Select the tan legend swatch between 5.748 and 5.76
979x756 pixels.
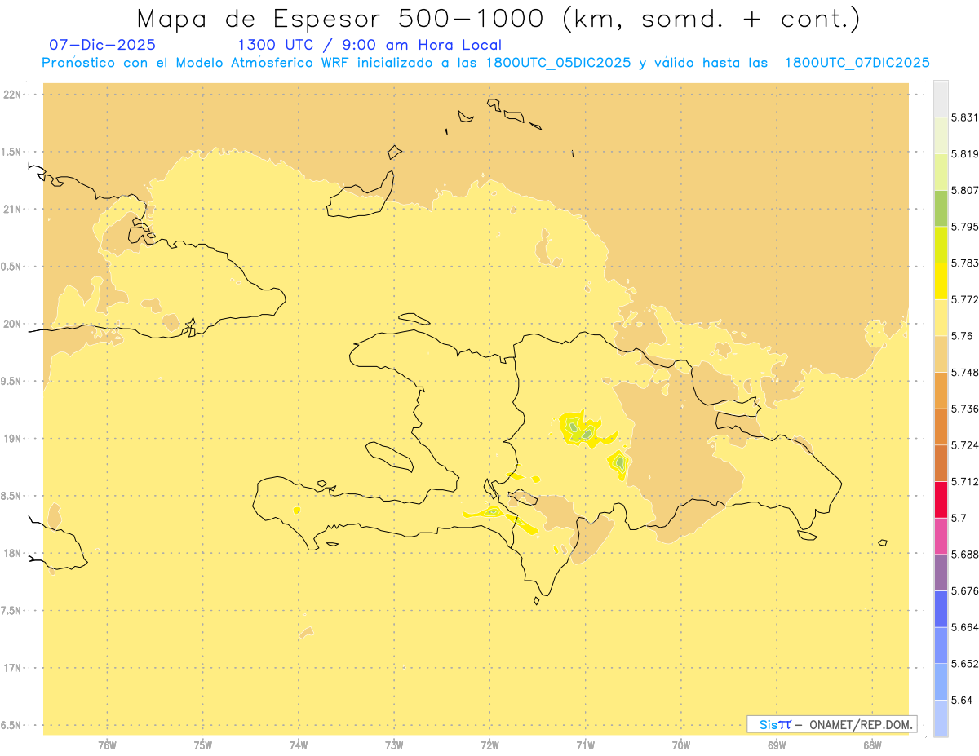click(941, 354)
